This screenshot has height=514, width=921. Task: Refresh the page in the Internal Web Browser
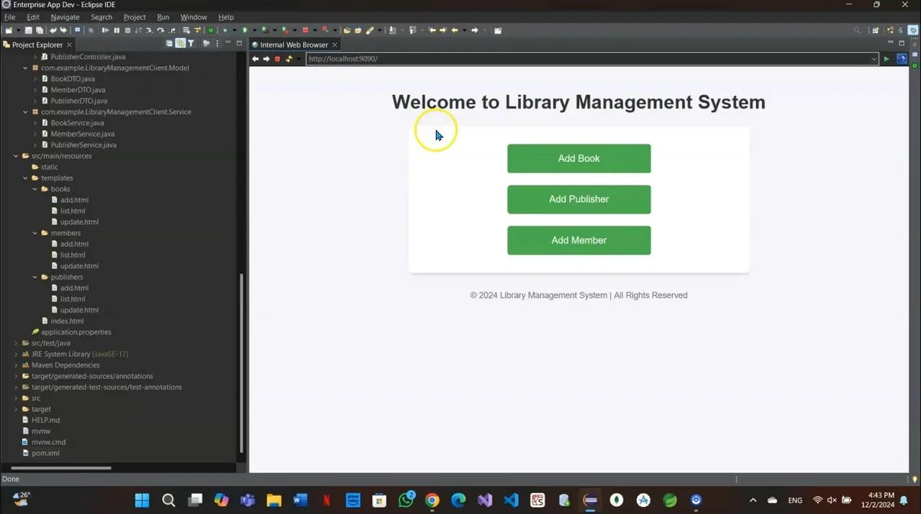(x=289, y=58)
